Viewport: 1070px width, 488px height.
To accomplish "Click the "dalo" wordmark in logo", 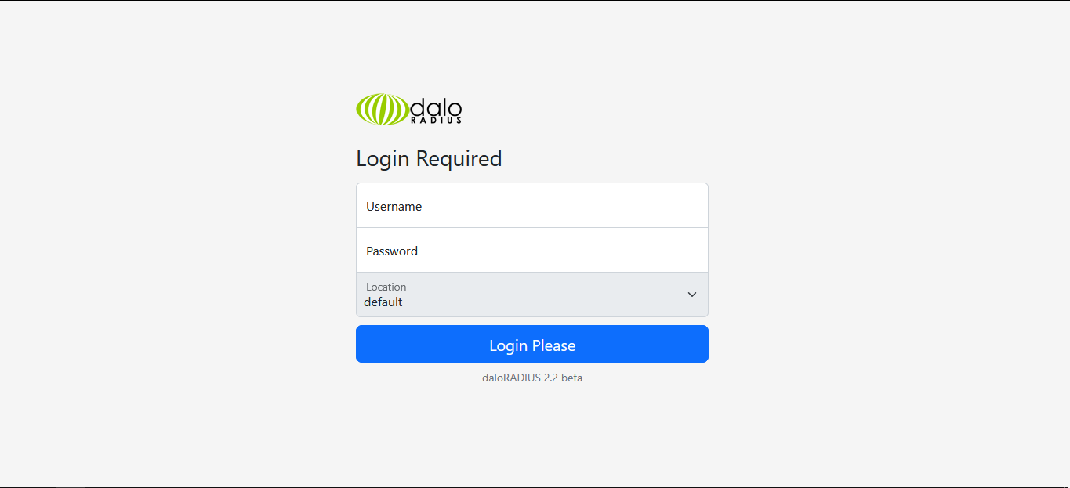I will [436, 107].
